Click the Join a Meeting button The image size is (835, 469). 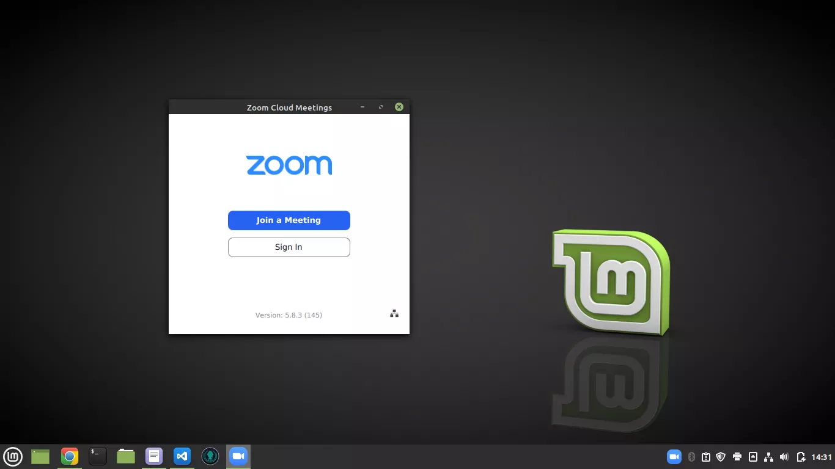coord(289,220)
